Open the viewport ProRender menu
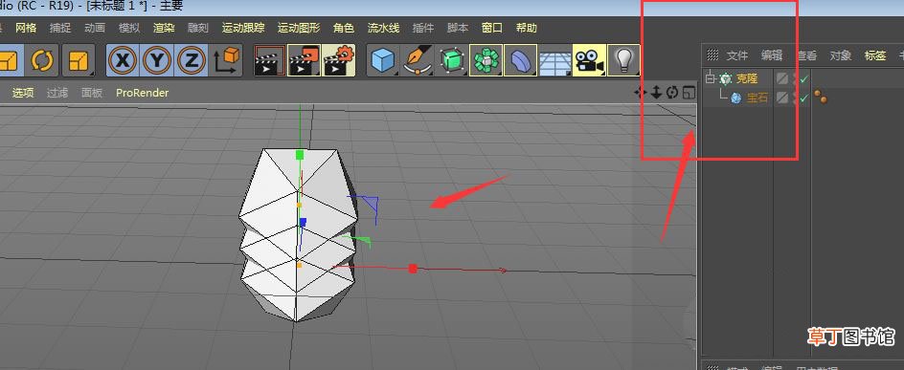 pyautogui.click(x=143, y=93)
